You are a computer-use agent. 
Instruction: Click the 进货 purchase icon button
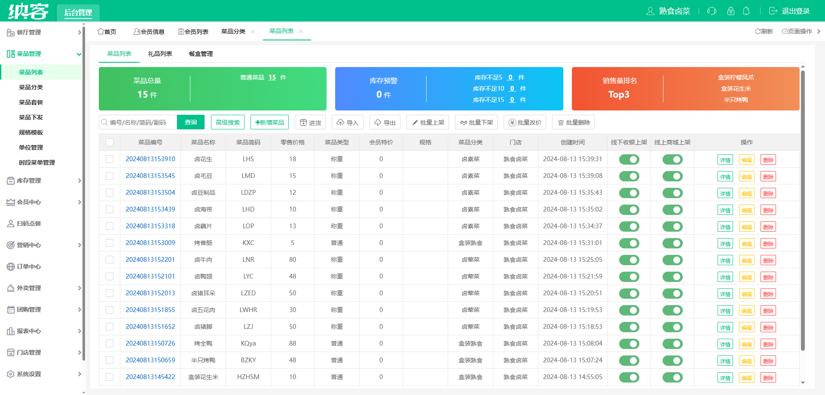click(303, 122)
